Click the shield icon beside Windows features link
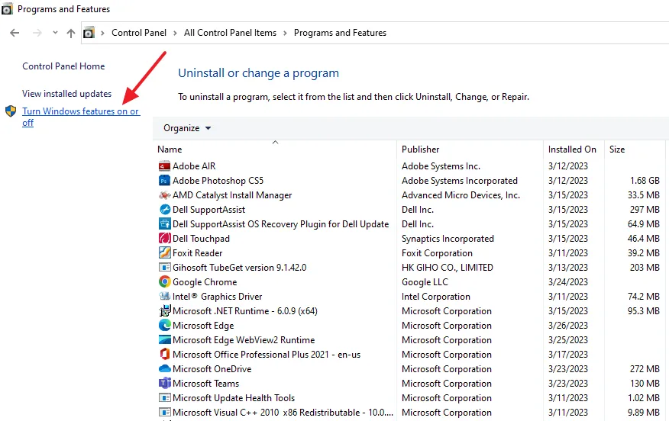Viewport: 669px width, 421px height. [x=11, y=111]
